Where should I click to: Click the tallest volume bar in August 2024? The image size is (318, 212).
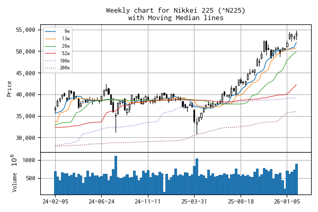click(116, 175)
